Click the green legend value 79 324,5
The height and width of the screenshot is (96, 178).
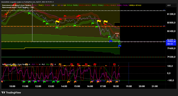[101, 5]
